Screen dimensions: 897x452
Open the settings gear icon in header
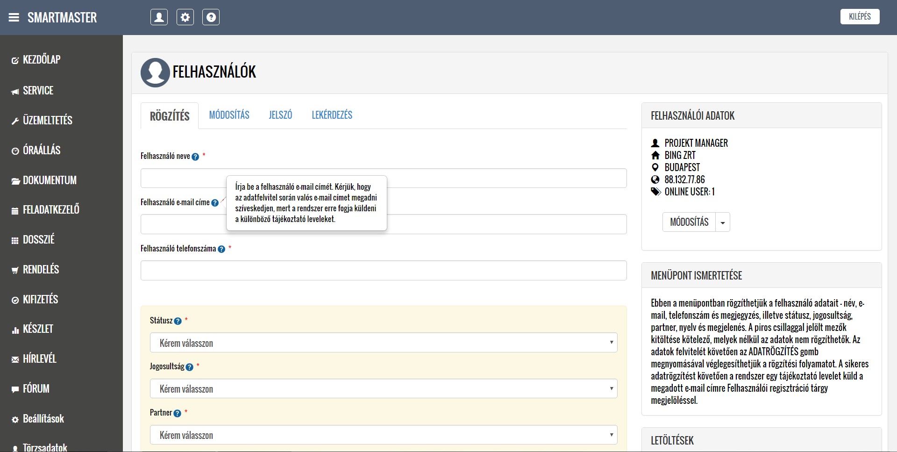pyautogui.click(x=185, y=17)
